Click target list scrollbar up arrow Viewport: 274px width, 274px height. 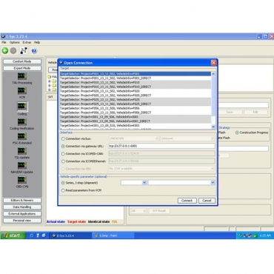pyautogui.click(x=213, y=74)
